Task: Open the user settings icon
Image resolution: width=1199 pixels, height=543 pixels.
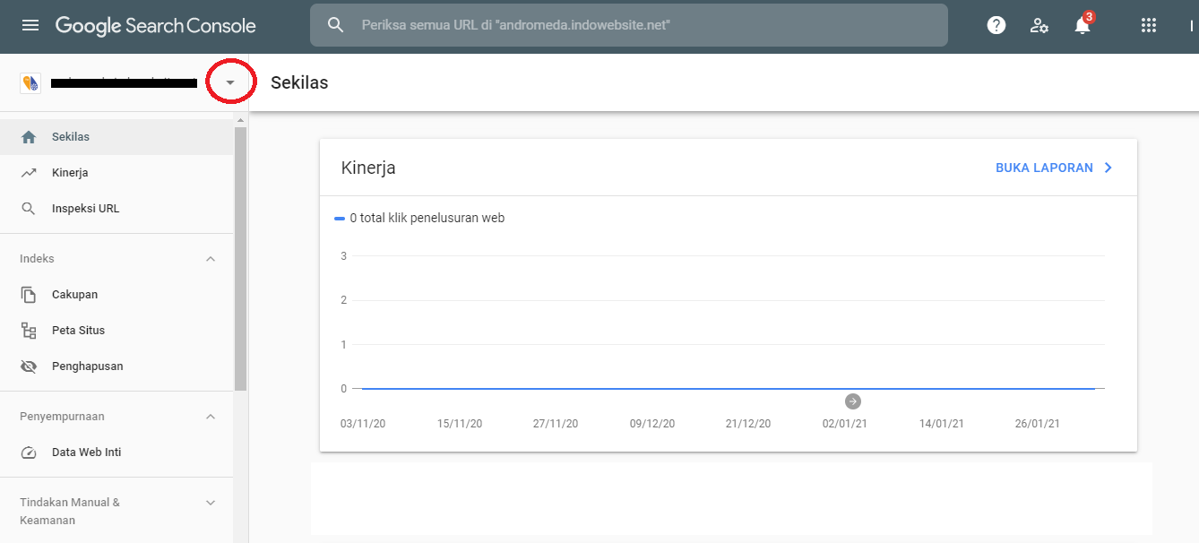Action: (x=1039, y=25)
